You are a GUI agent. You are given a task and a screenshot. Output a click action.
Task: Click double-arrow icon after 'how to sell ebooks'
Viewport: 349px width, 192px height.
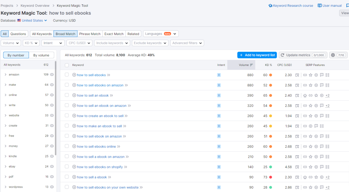tap(109, 75)
